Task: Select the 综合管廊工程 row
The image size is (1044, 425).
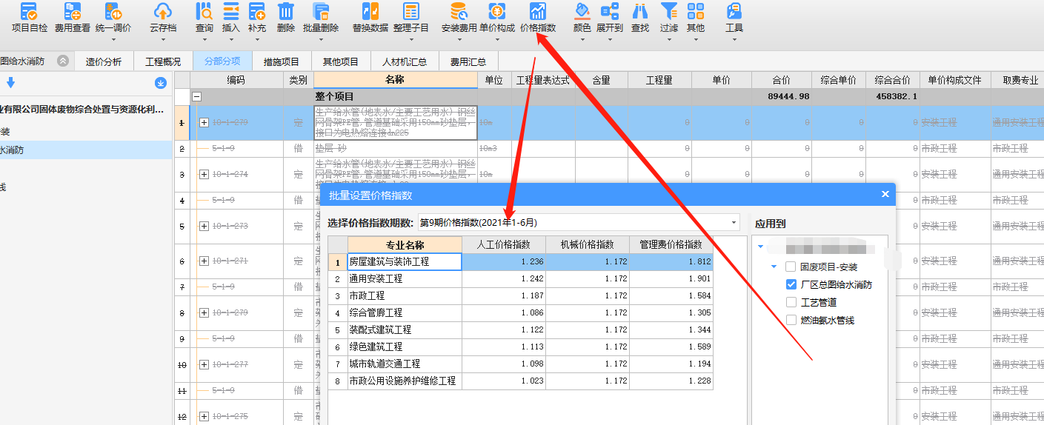Action: point(521,312)
